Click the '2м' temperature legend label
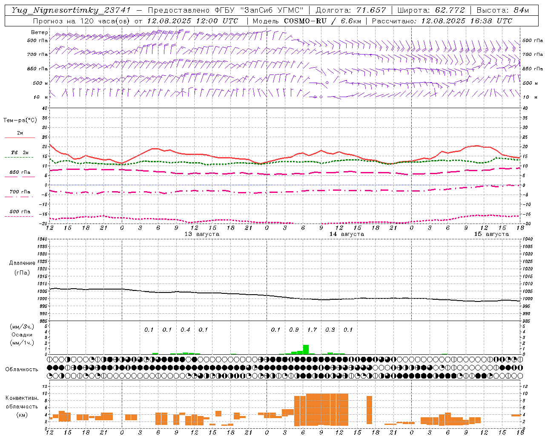This screenshot has height=436, width=545. pos(20,133)
